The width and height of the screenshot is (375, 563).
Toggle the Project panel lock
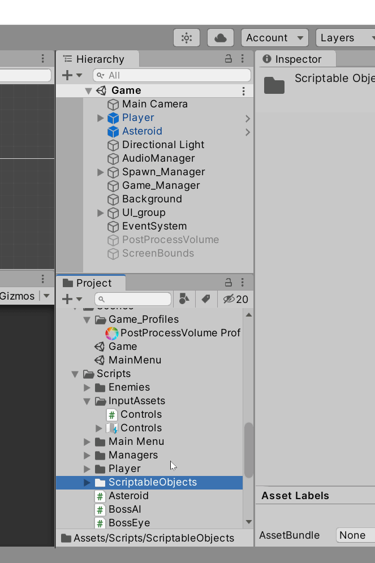coord(228,282)
